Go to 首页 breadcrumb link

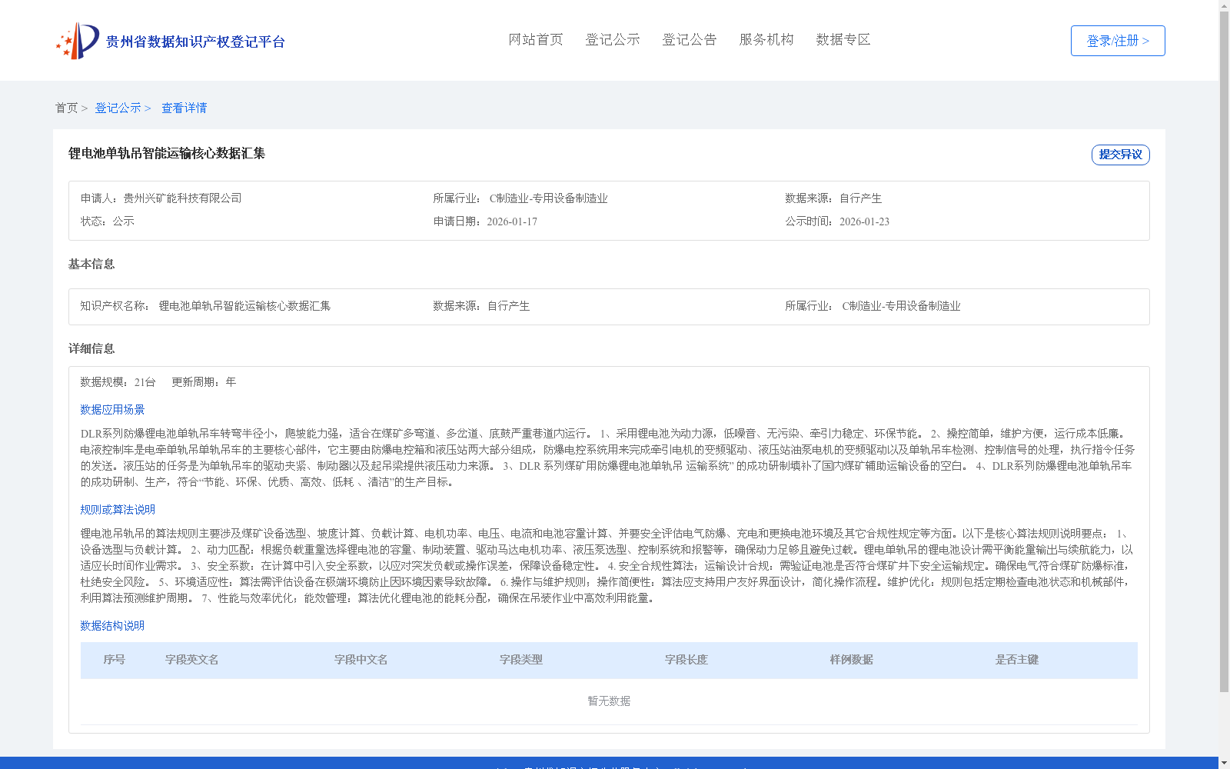[x=66, y=108]
